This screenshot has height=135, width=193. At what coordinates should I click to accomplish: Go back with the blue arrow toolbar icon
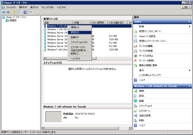coord(4,12)
